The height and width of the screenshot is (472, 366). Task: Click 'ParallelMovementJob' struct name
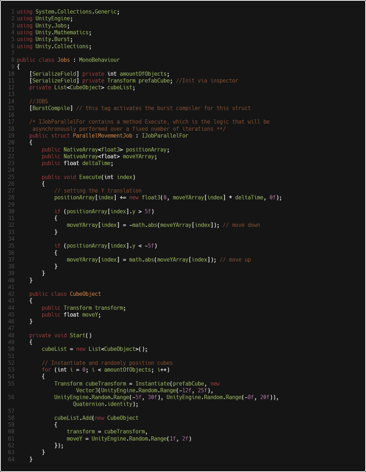click(x=103, y=136)
